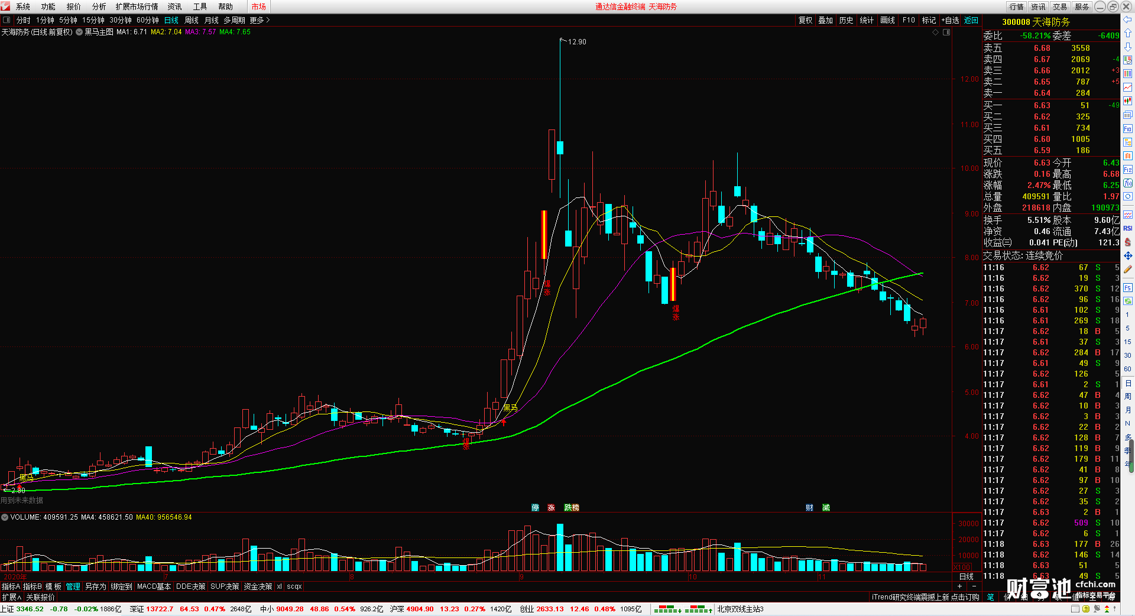Toggle 复权 adjustment in chart toolbar

coord(805,20)
